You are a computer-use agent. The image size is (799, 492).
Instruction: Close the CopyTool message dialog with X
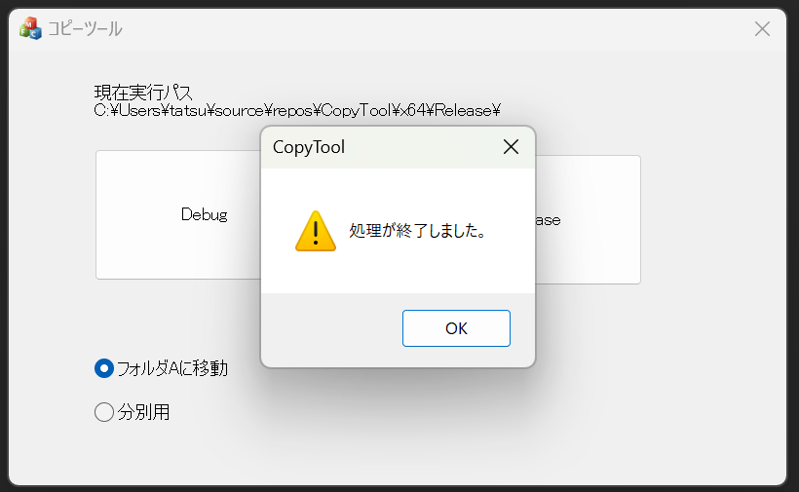tap(511, 147)
